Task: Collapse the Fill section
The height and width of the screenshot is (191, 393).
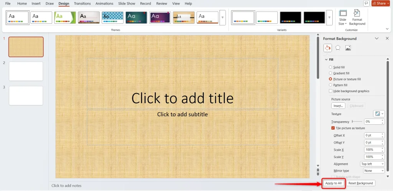Action: (326, 59)
